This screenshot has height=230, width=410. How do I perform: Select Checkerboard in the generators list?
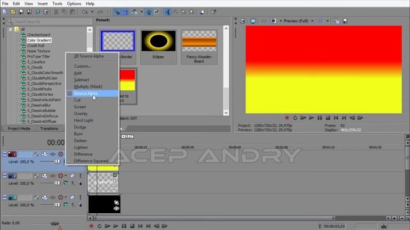pos(38,34)
